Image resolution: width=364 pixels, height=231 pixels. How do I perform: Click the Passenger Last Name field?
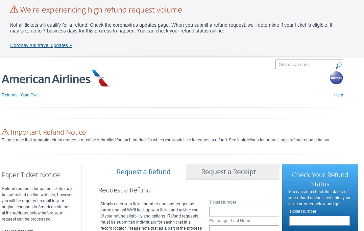tap(244, 228)
